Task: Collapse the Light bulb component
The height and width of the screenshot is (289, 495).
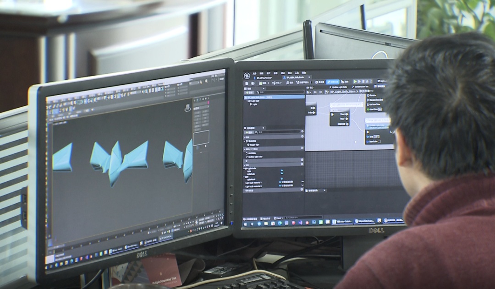Action: pos(248,101)
